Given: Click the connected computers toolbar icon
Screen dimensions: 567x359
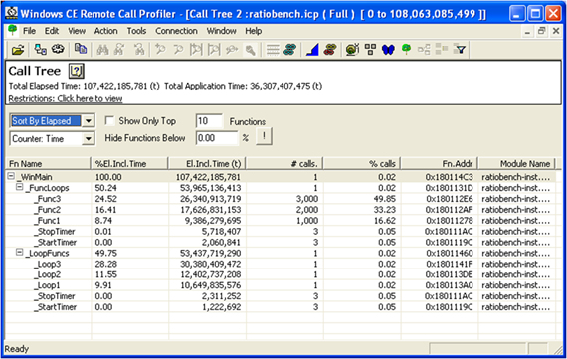Looking at the screenshot, I should (x=40, y=49).
